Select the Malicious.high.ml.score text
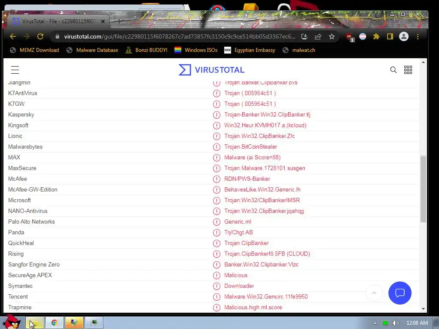 coord(253,307)
